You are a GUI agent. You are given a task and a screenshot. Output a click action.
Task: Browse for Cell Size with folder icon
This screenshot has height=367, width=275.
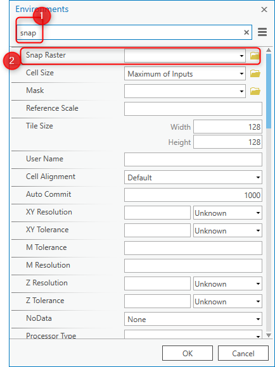tap(255, 74)
